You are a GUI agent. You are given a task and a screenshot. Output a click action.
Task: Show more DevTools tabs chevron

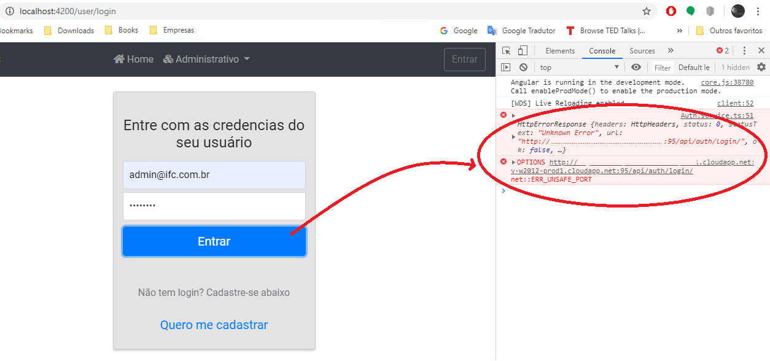point(671,50)
